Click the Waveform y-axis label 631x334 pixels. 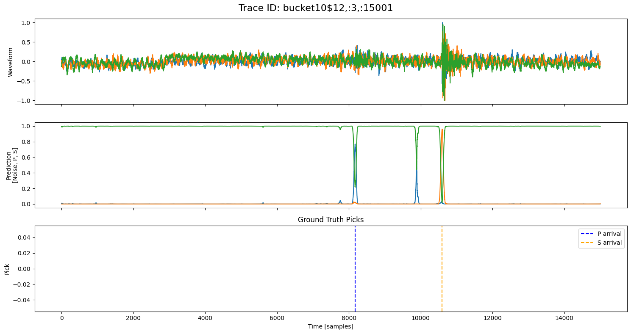11,61
